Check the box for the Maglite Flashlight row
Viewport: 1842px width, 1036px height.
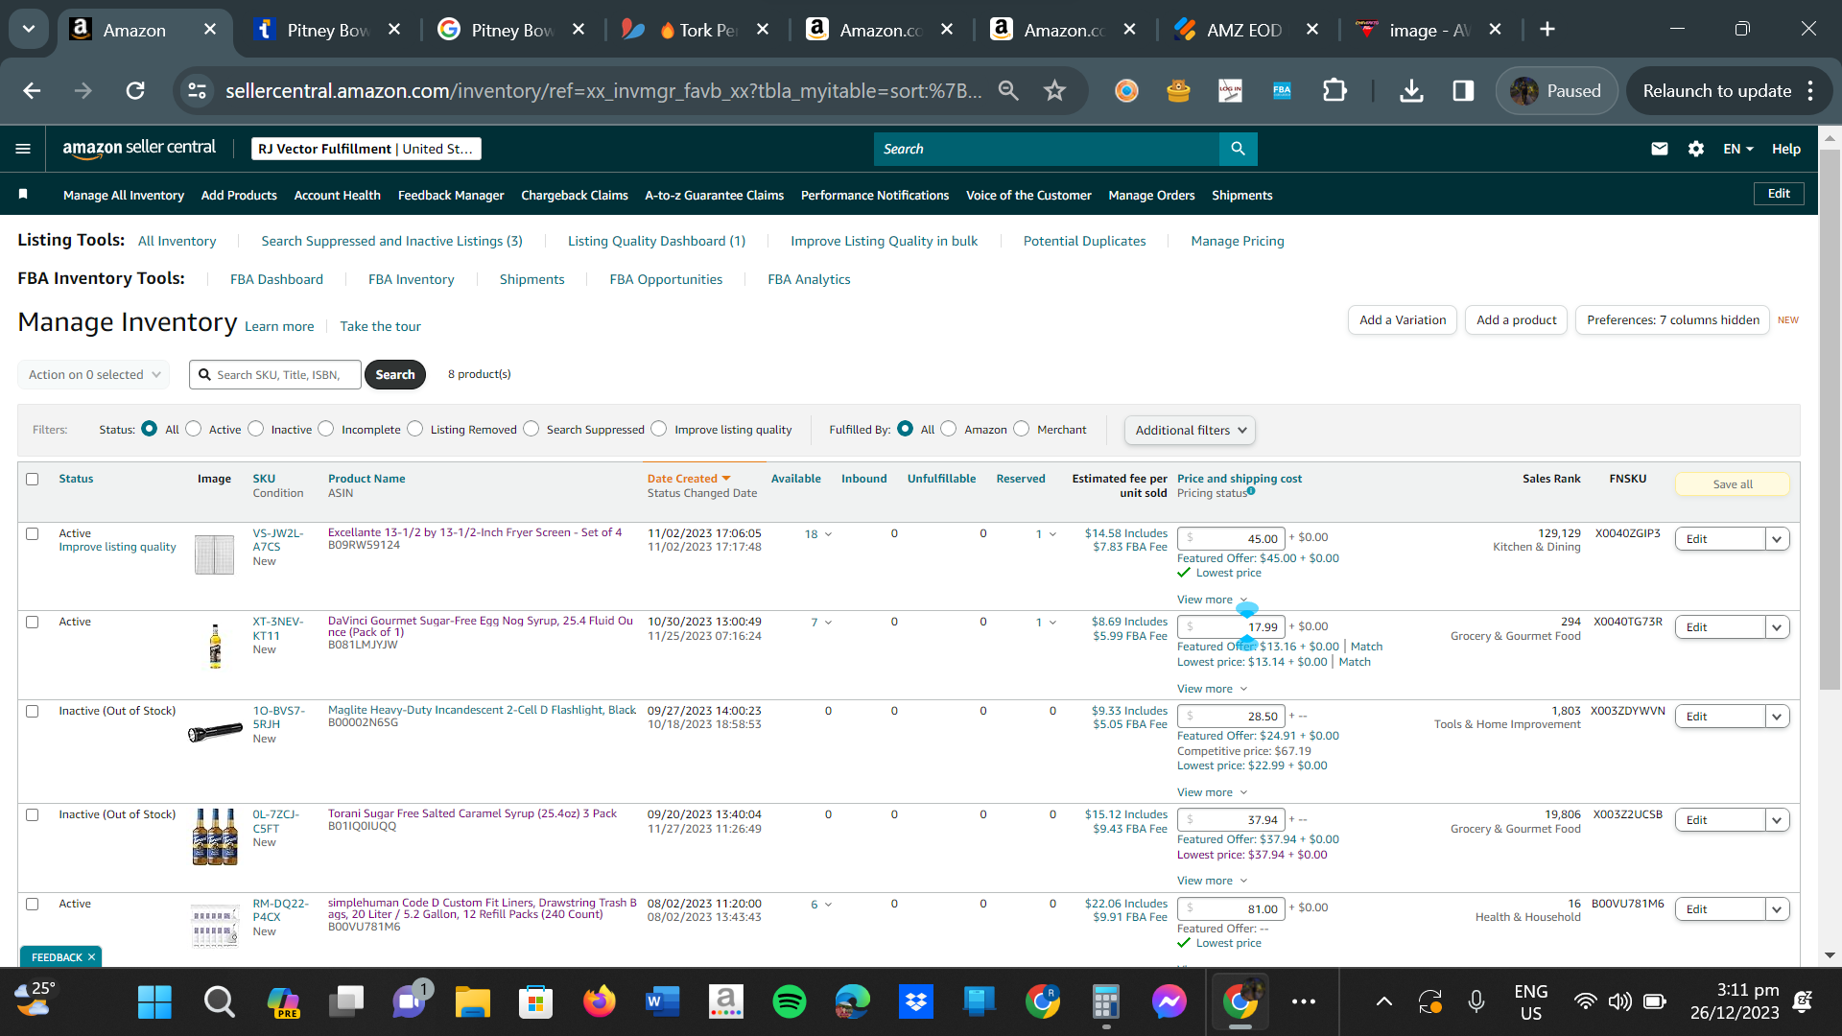(x=33, y=711)
